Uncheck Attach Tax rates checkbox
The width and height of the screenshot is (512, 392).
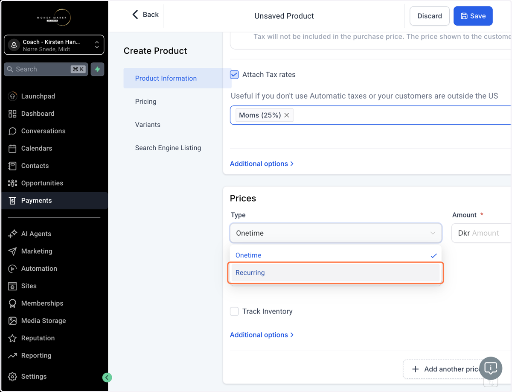tap(234, 75)
